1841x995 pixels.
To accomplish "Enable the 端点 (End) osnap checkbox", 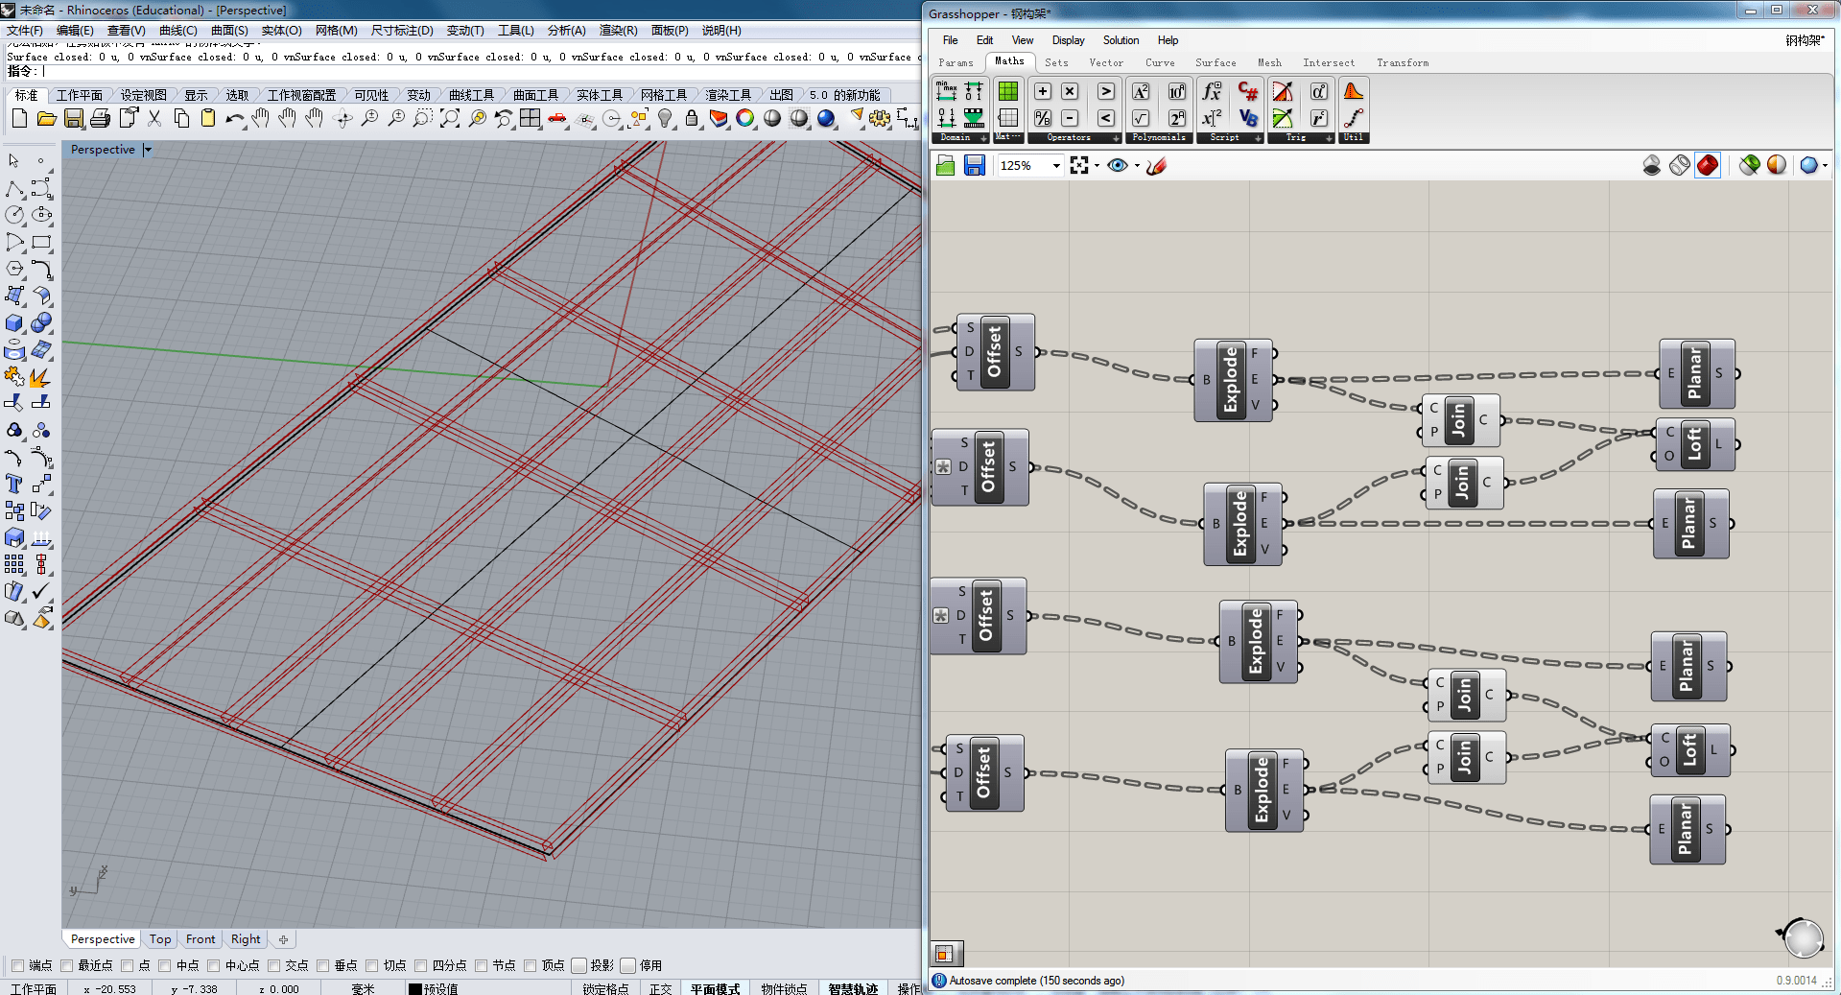I will pyautogui.click(x=17, y=965).
